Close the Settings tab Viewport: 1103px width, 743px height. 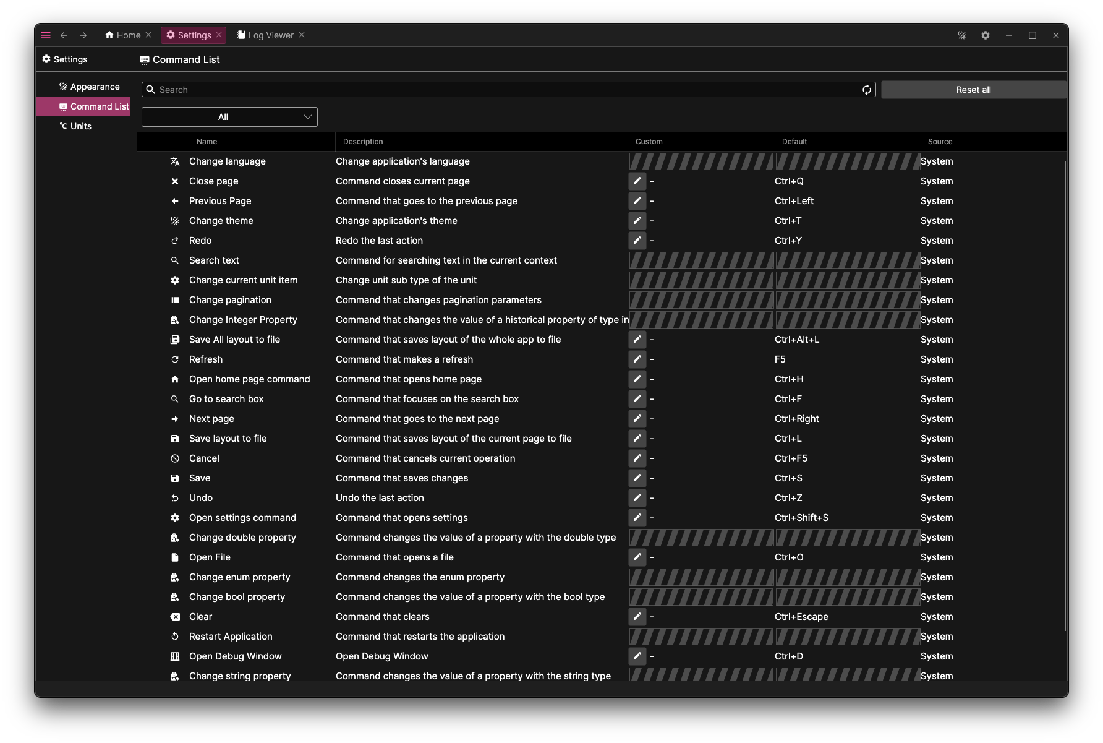(219, 35)
